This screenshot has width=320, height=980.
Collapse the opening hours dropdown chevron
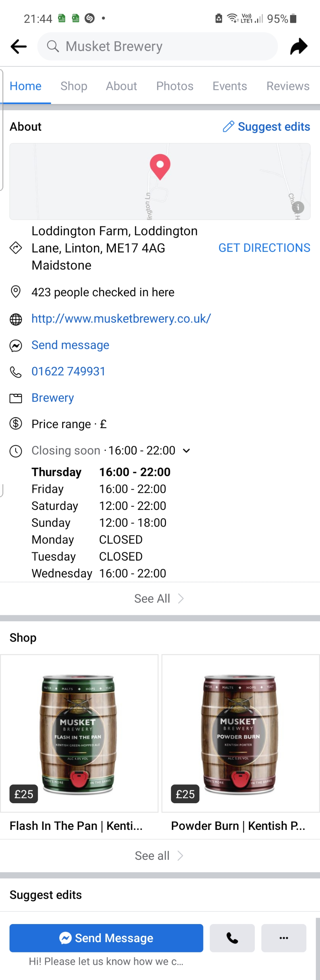point(186,451)
